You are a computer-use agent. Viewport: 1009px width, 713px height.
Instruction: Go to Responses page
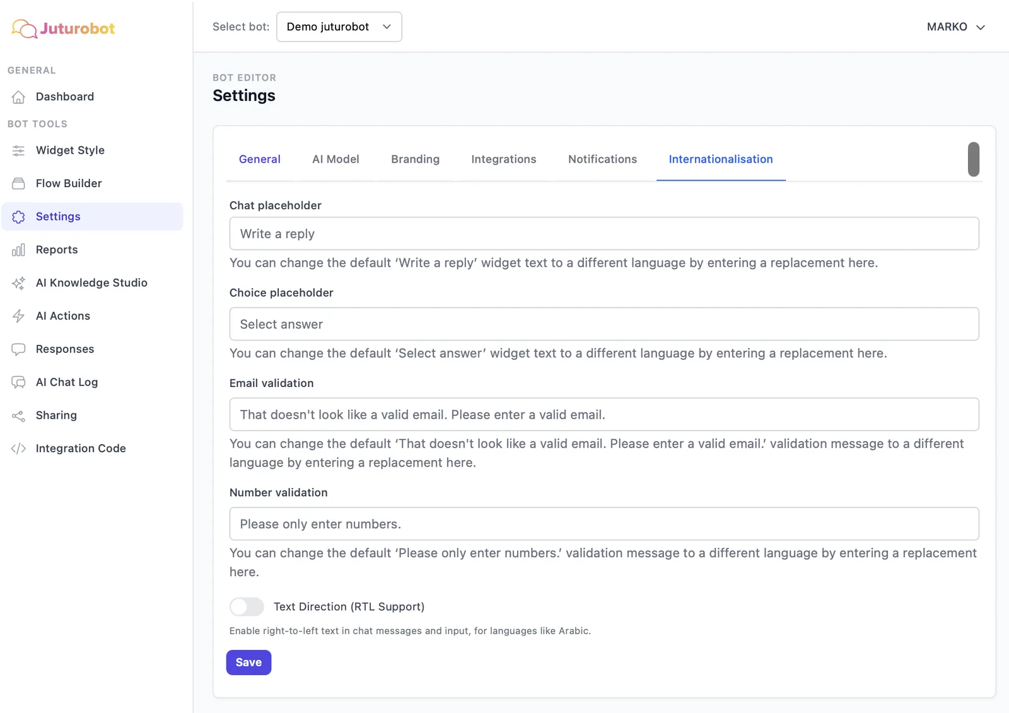tap(92, 349)
